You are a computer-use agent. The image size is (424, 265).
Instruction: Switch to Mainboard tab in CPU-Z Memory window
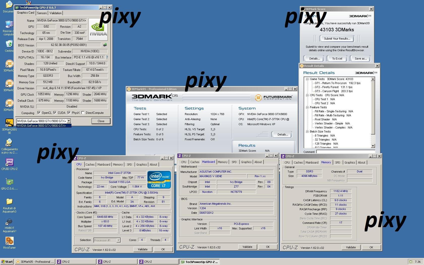[x=312, y=163]
